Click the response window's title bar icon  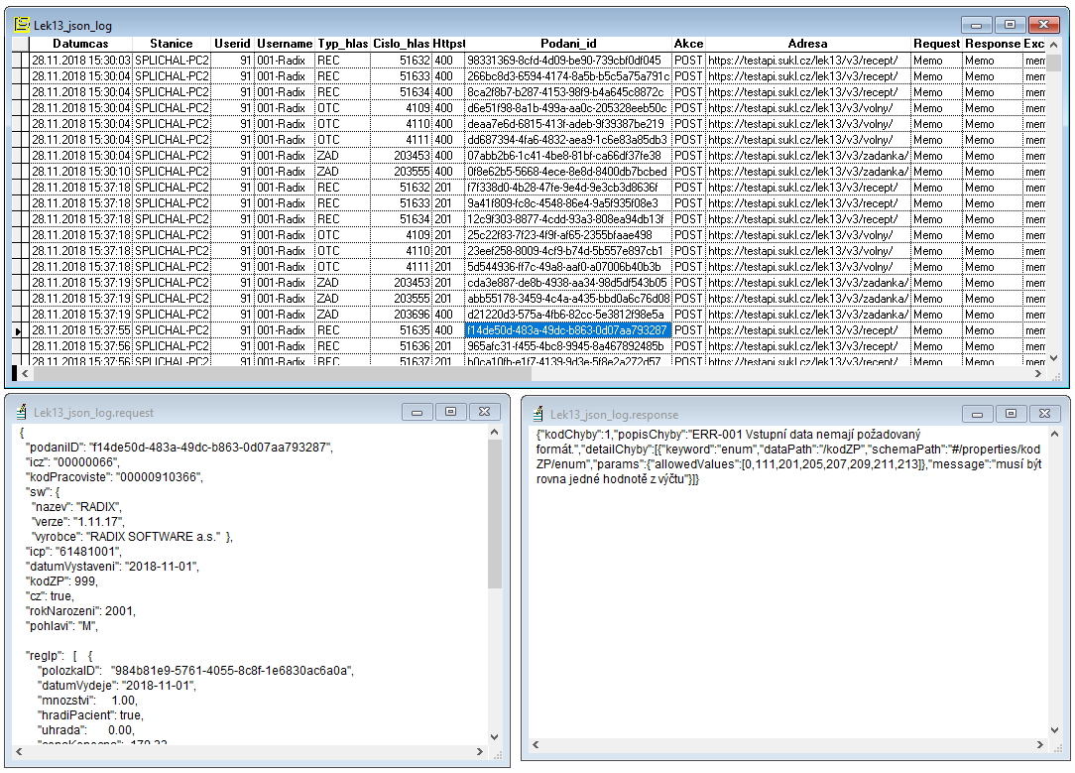537,414
